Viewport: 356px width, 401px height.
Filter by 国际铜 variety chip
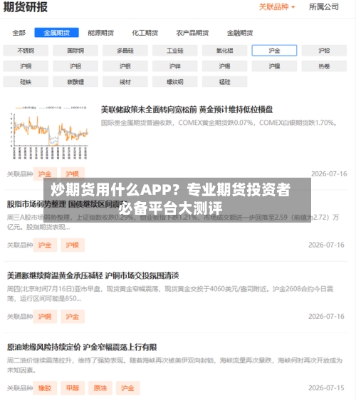[x=75, y=51]
